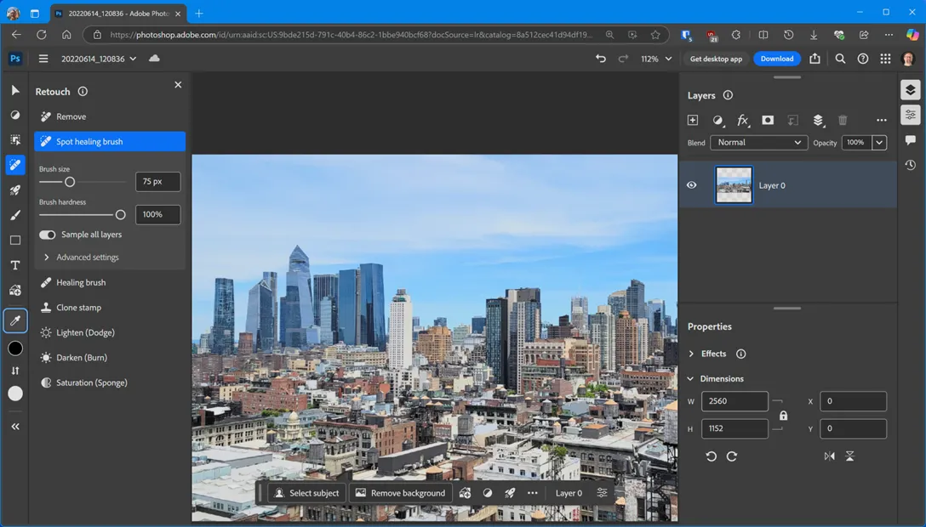Hide Layer 0 using the eye icon

coord(692,185)
